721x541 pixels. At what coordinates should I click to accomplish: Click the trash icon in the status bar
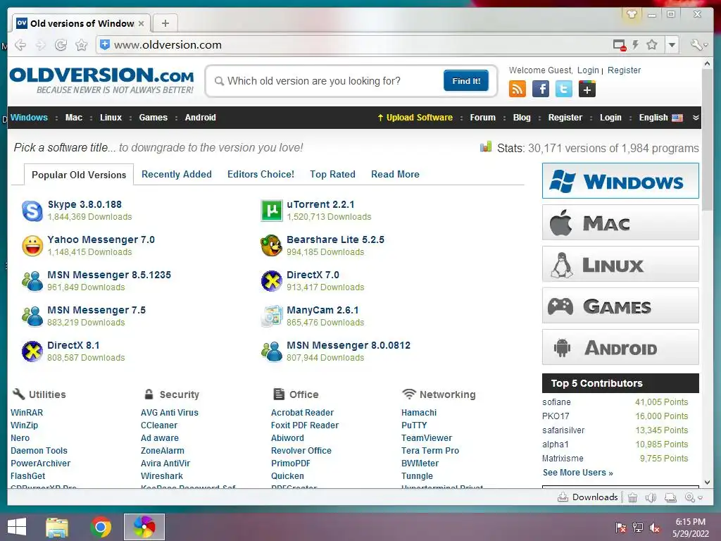click(x=633, y=497)
